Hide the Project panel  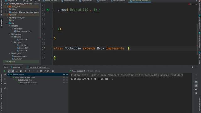point(39,1)
